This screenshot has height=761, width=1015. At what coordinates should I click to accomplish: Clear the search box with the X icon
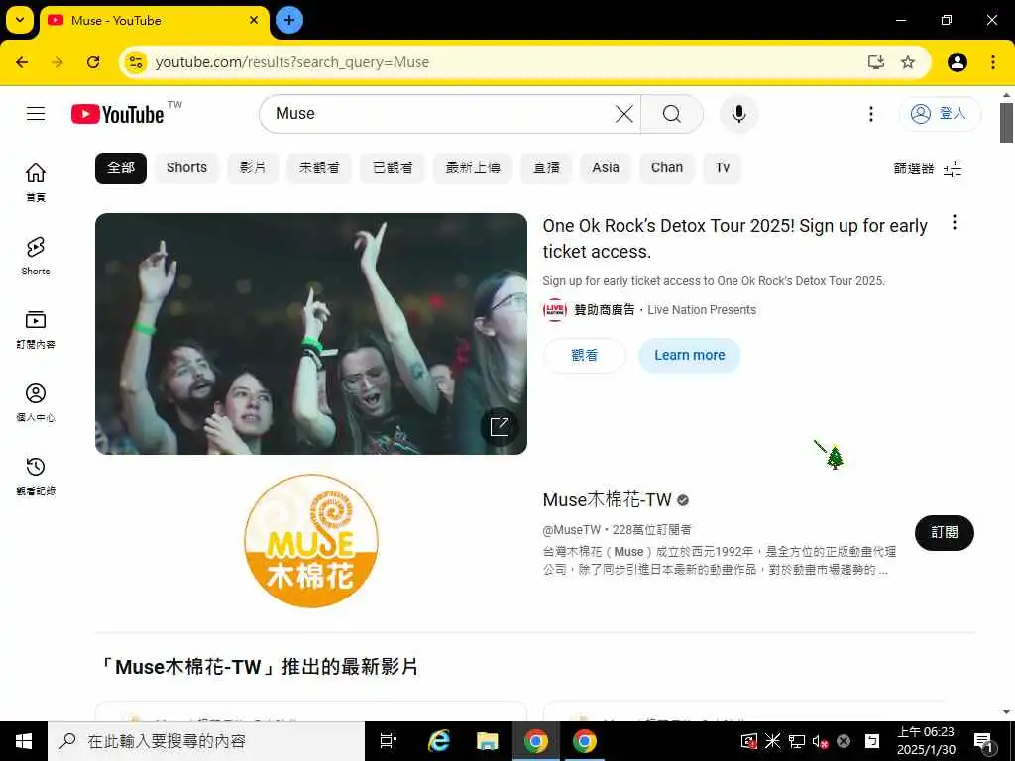[624, 115]
